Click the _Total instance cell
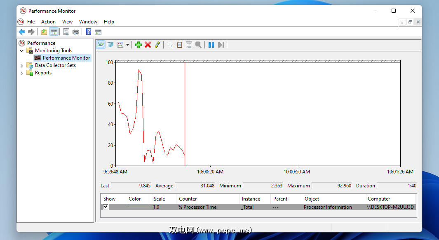439x240 pixels. point(247,207)
